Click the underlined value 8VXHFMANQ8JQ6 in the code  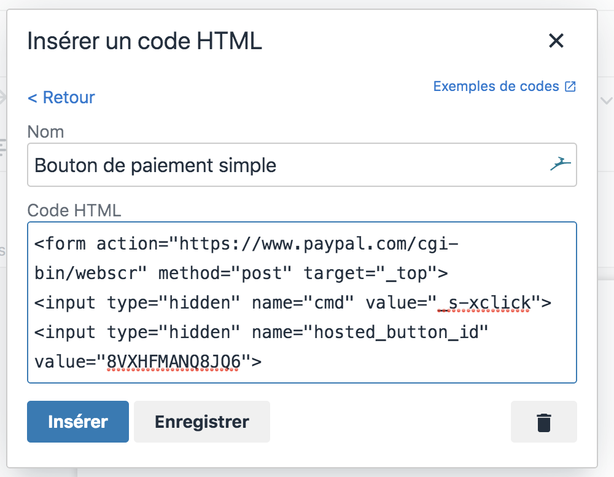click(173, 362)
